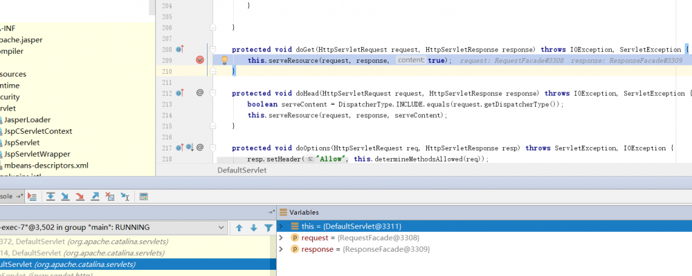Viewport: 692px width, 276px height.
Task: Click the up-arrow override icon on line 217
Action: coord(179,148)
